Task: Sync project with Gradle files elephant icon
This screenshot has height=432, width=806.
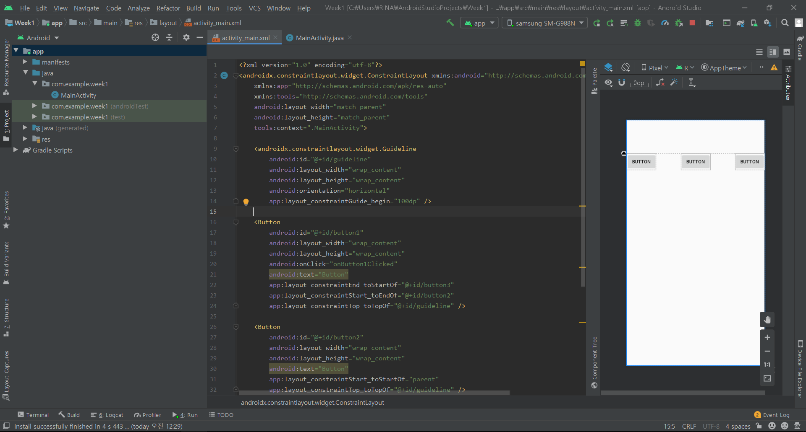Action: click(x=741, y=23)
